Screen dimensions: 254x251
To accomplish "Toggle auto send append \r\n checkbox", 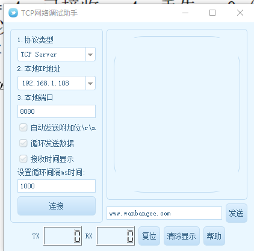I will (x=23, y=128).
